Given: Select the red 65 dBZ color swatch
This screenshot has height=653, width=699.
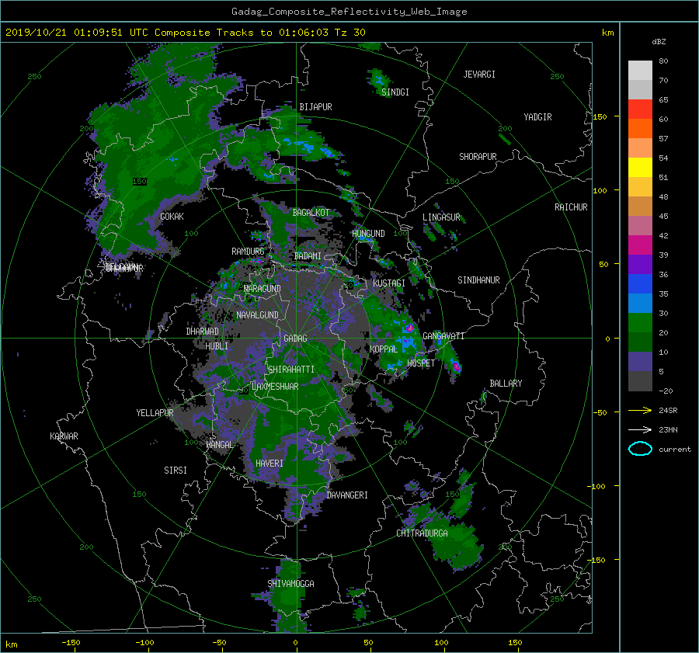Looking at the screenshot, I should click(x=640, y=109).
